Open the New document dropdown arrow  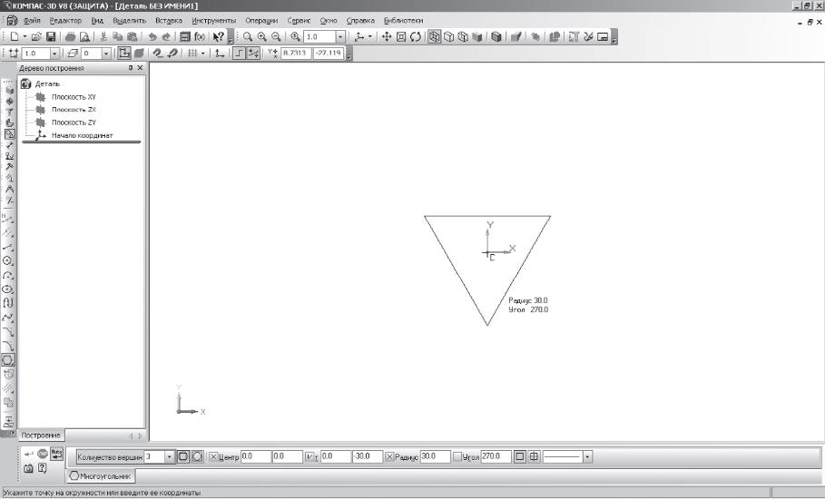(25, 37)
